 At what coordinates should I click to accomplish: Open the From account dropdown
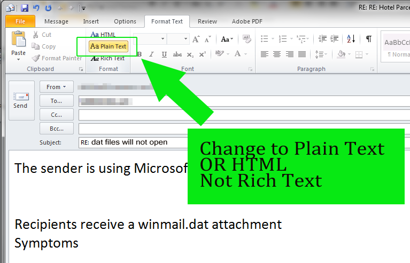point(56,87)
